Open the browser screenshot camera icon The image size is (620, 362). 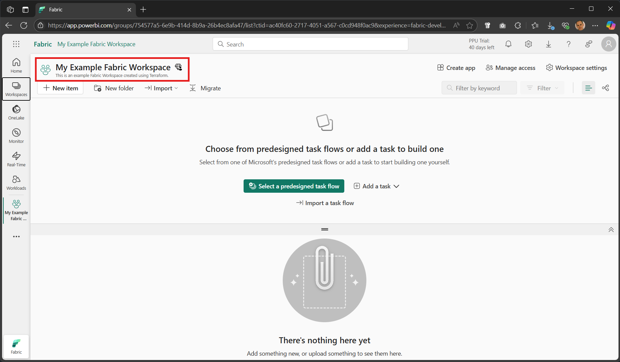point(502,25)
